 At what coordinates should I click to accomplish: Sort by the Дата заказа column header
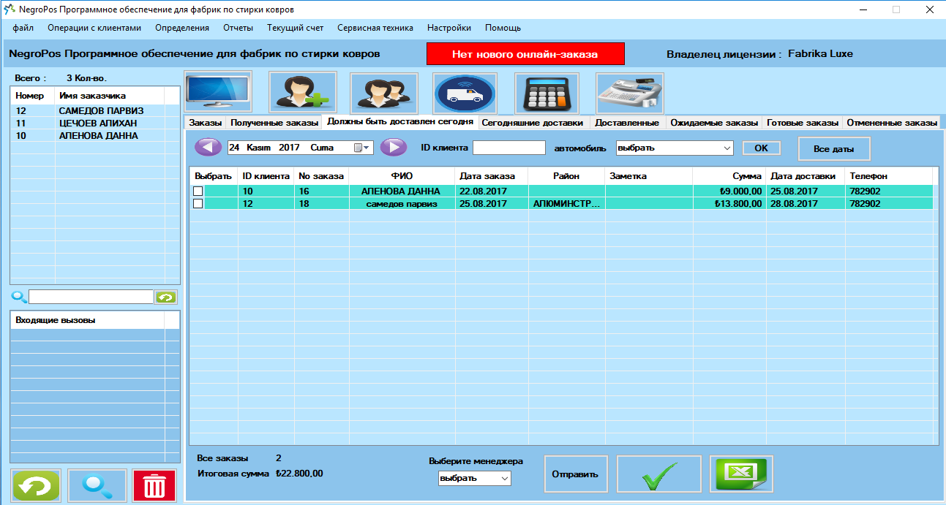click(491, 176)
